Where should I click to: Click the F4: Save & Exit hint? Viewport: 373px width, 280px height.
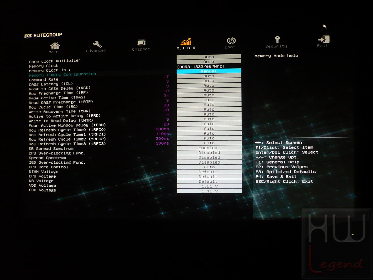point(276,176)
